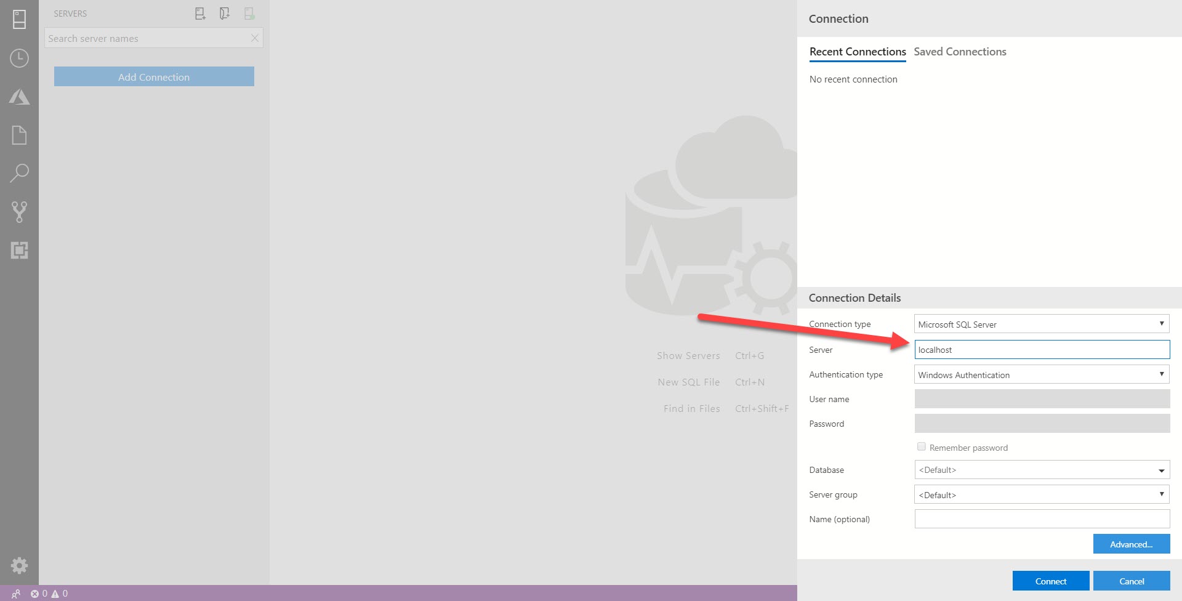Click the Connect button
Viewport: 1182px width, 601px height.
1051,581
